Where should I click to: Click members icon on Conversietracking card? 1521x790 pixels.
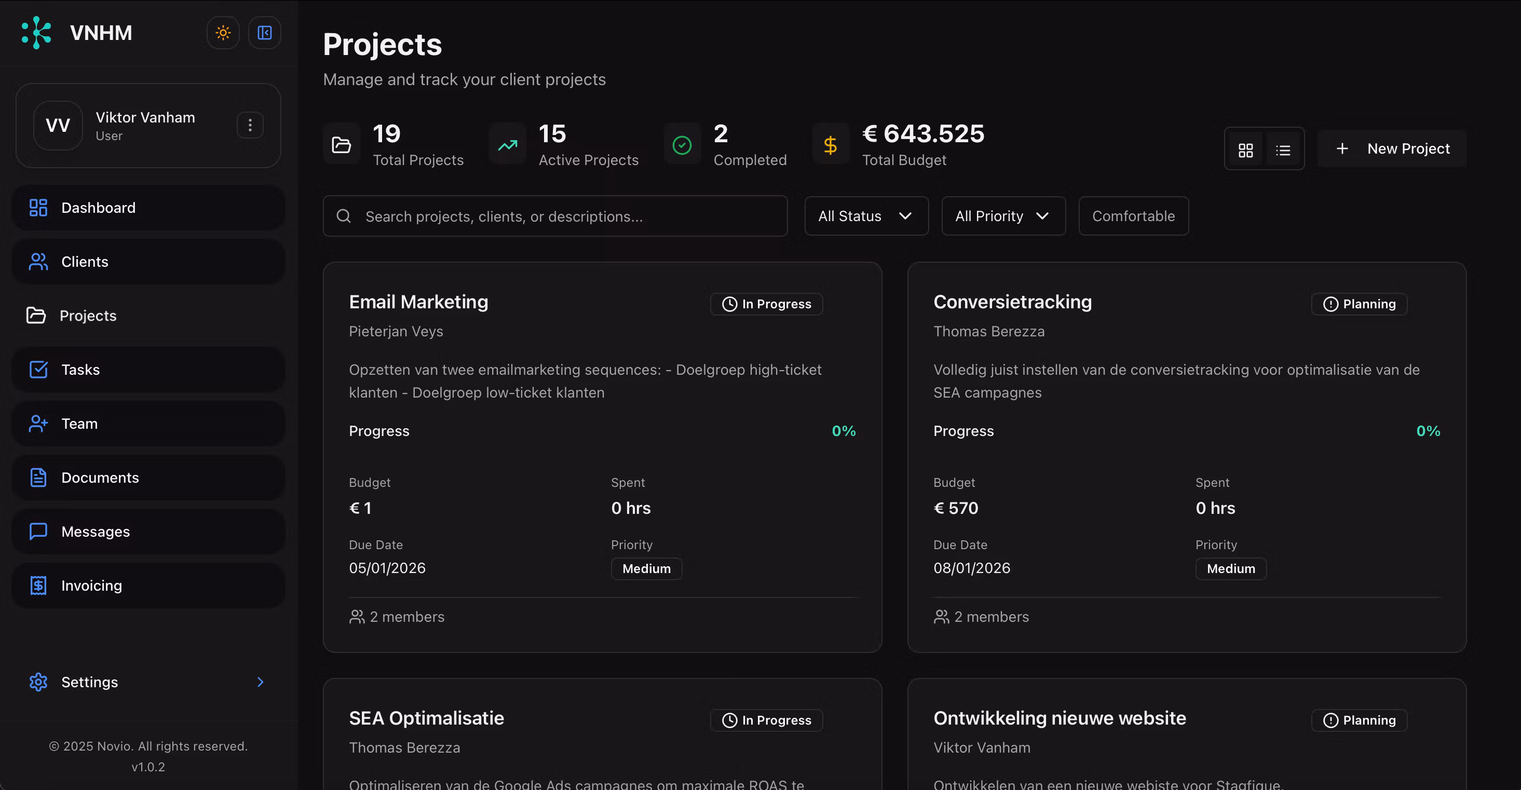click(x=941, y=617)
